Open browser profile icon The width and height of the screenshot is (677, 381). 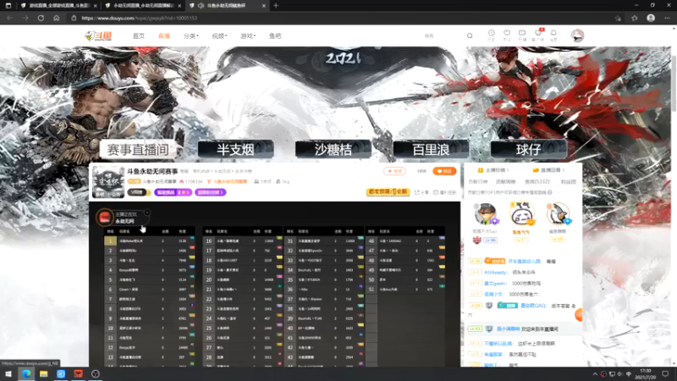(x=651, y=18)
